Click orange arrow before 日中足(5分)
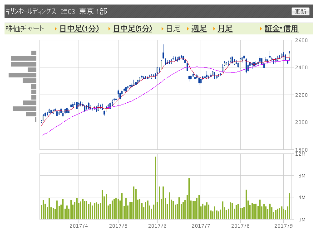The height and width of the screenshot is (239, 316). 109,29
